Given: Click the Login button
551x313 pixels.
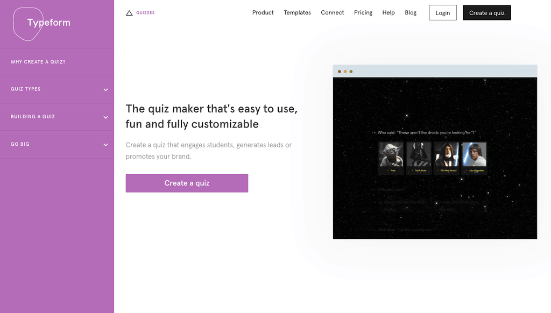Looking at the screenshot, I should coord(442,12).
